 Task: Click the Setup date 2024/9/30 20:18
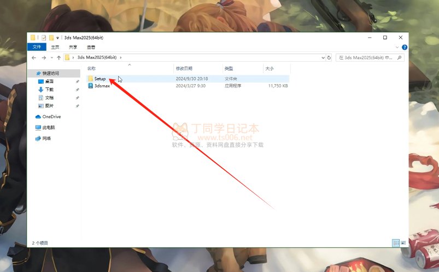(192, 79)
